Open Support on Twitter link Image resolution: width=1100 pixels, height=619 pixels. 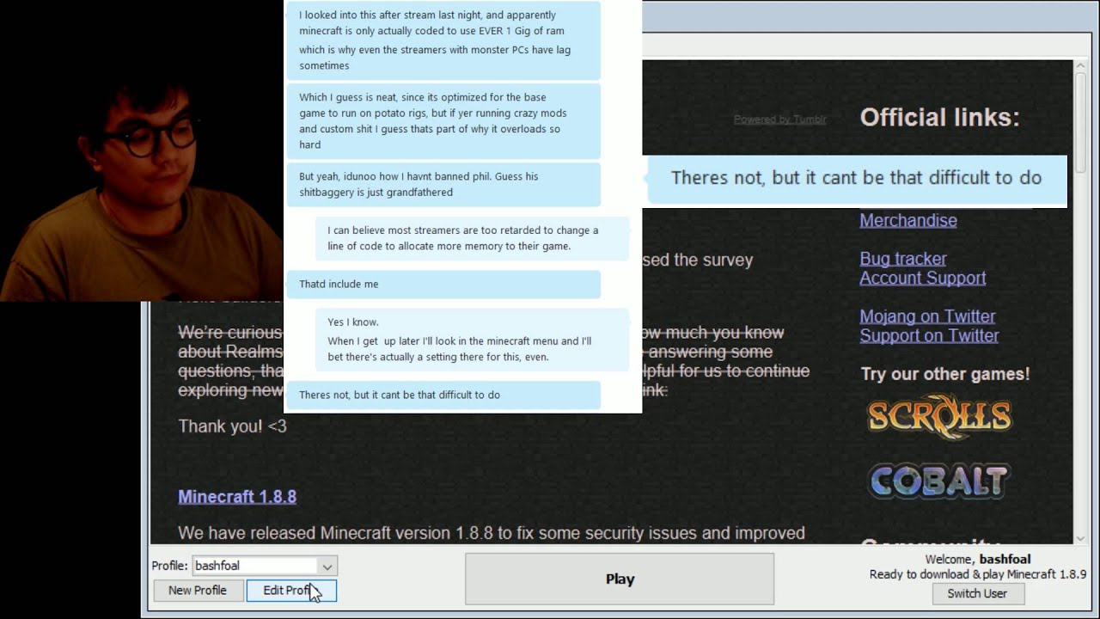(x=929, y=335)
